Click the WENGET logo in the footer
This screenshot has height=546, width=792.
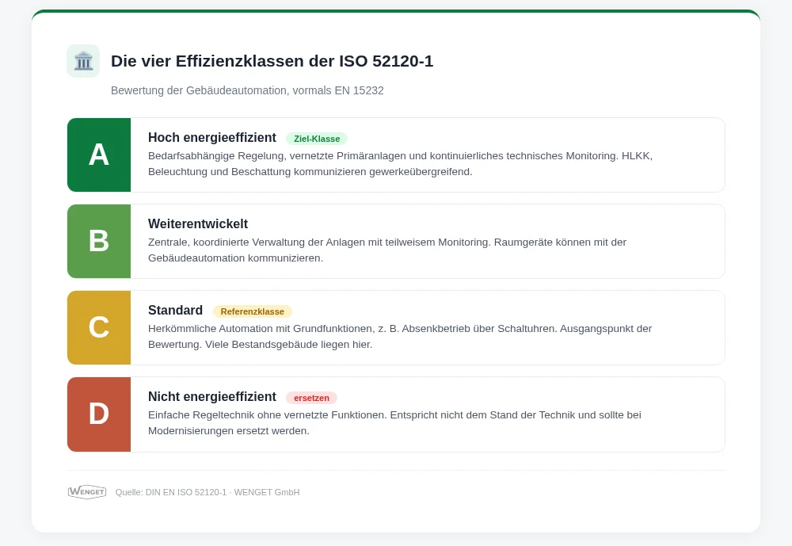[87, 492]
